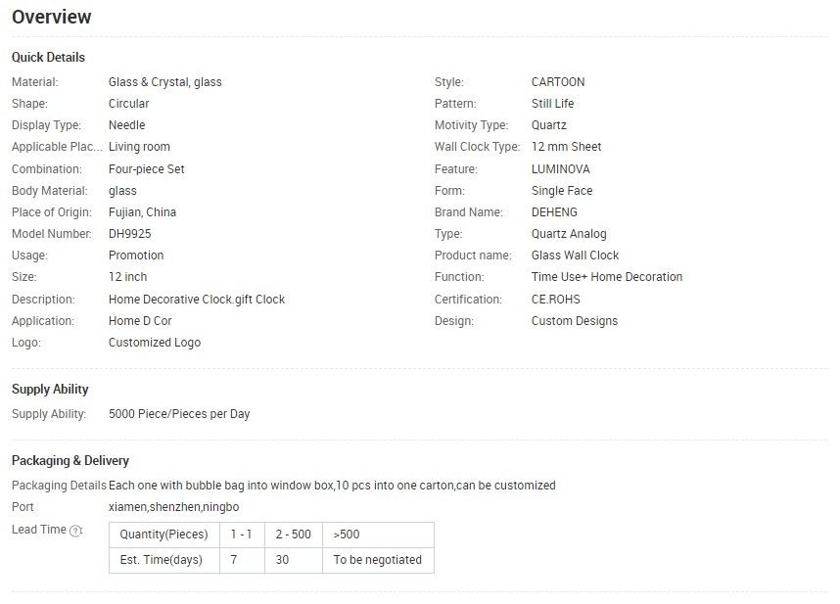Select the Product name value Glass Wall Clock
840x604 pixels.
[x=575, y=256]
